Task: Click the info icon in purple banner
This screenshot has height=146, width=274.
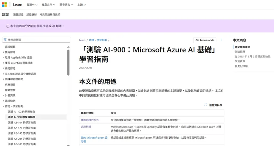Action: [x=8, y=26]
